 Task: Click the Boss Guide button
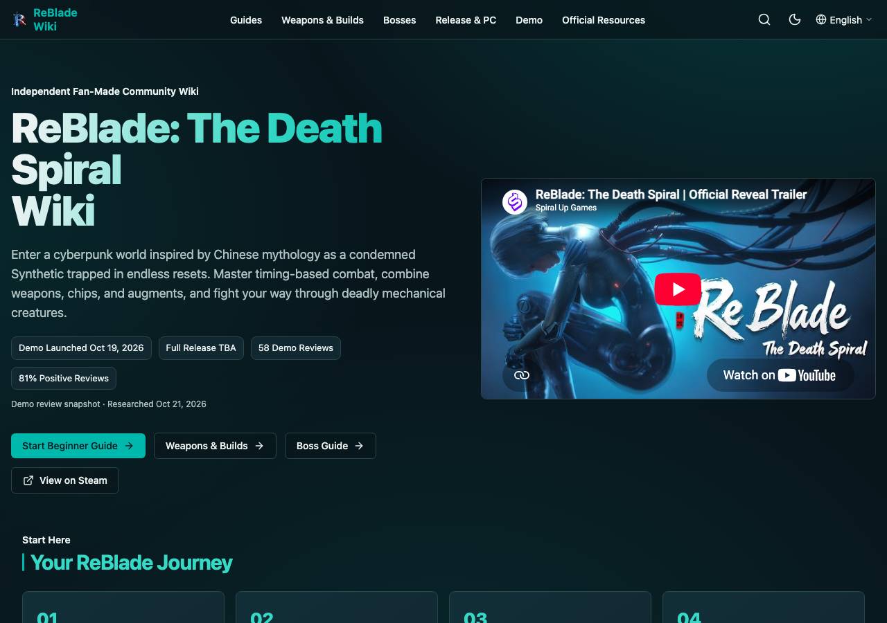tap(331, 446)
